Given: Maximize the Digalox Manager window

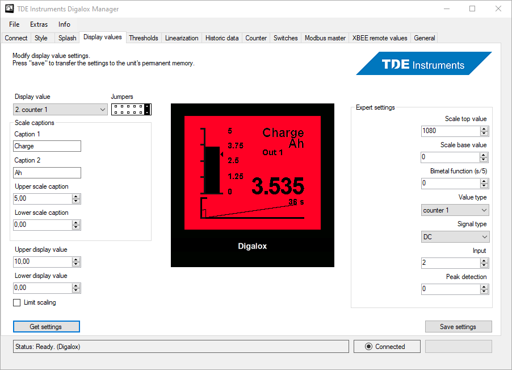Looking at the screenshot, I should coord(472,9).
